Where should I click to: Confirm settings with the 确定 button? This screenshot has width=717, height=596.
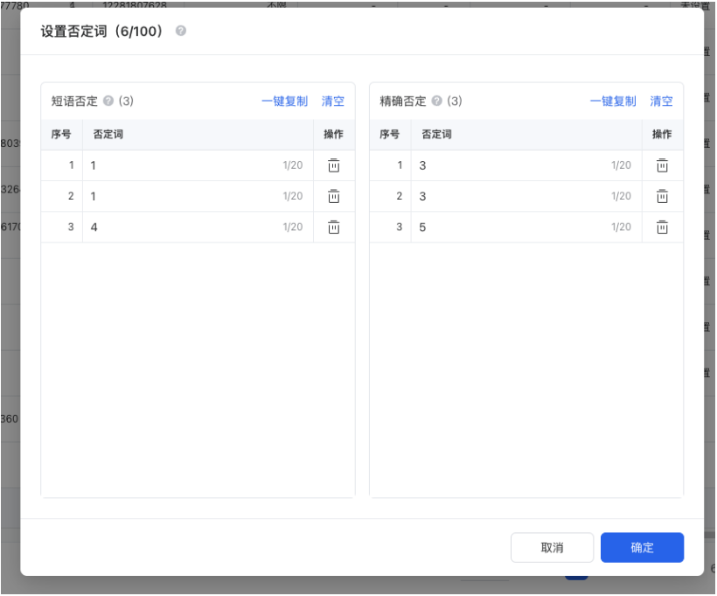(x=642, y=547)
